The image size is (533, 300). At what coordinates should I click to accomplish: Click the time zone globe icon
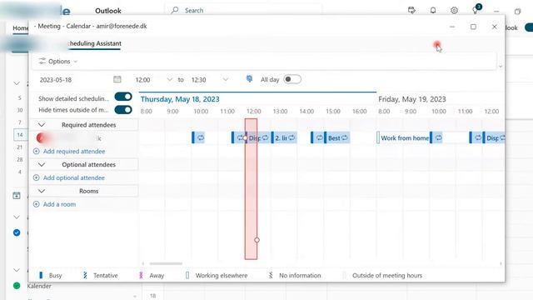pyautogui.click(x=249, y=79)
